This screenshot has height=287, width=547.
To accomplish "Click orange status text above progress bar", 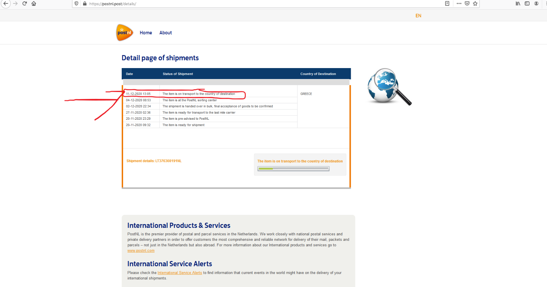I will tap(300, 161).
